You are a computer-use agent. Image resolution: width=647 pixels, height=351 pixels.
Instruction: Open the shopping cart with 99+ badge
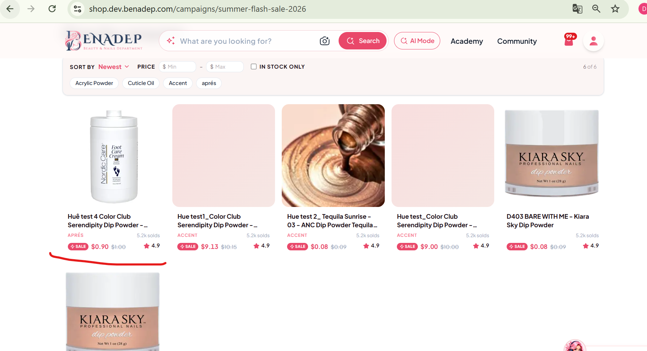569,40
